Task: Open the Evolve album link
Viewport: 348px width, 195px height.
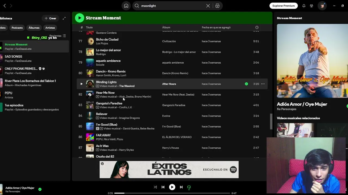Action: (x=166, y=116)
